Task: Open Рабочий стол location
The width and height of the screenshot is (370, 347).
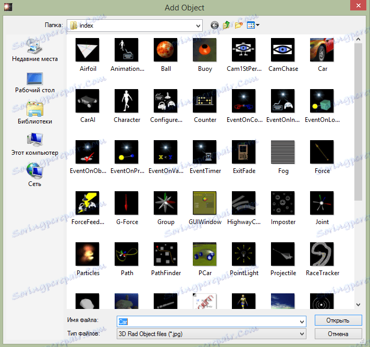Action: (x=35, y=82)
